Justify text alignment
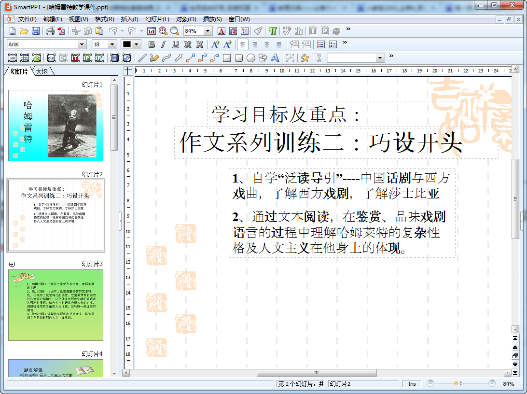Viewport: 527px width, 394px height. click(278, 44)
